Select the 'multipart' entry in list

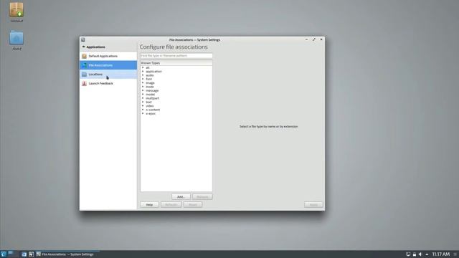click(153, 98)
